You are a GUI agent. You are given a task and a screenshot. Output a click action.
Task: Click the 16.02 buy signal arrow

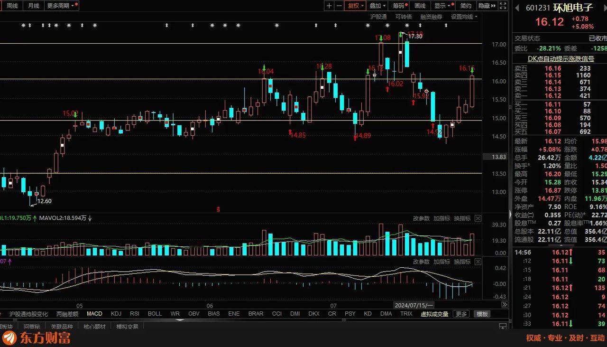[x=387, y=89]
